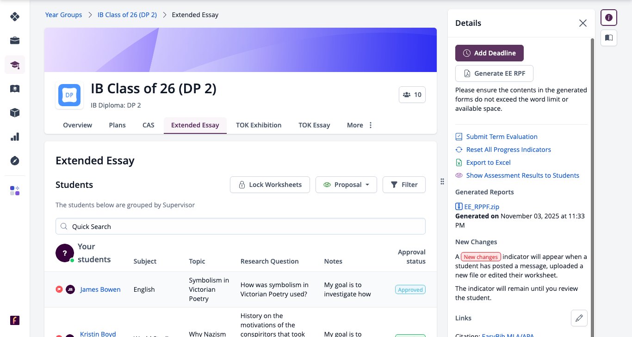
Task: Switch to the CAS tab
Action: pos(149,125)
